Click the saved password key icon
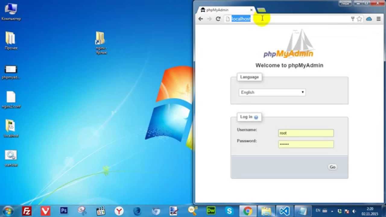386x217 pixels. (353, 19)
